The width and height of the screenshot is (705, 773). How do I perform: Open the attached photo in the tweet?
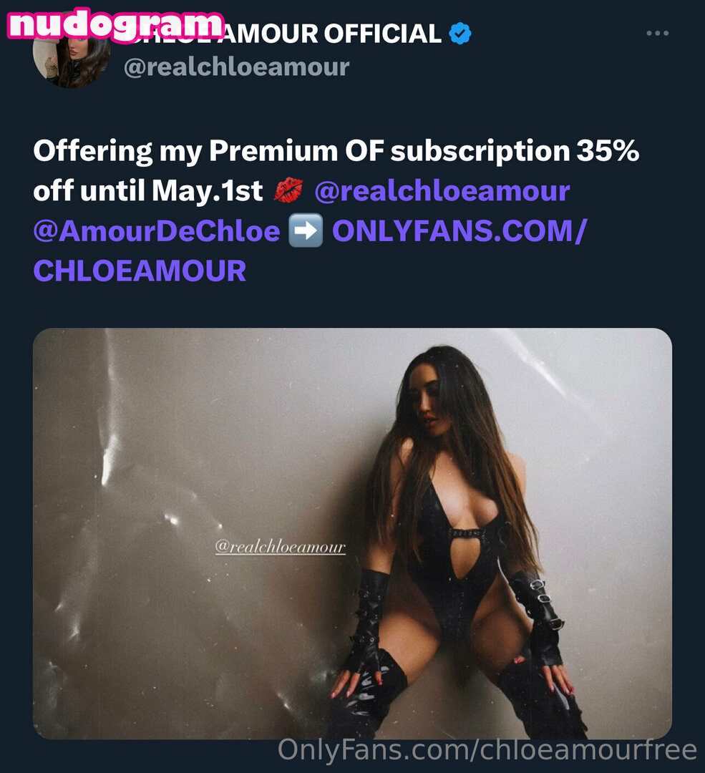[x=352, y=533]
